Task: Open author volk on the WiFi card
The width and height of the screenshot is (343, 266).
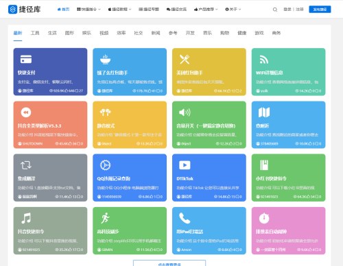Action: tap(262, 90)
